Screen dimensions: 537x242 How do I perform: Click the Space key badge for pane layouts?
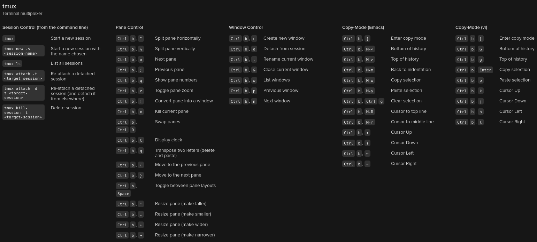click(x=123, y=194)
